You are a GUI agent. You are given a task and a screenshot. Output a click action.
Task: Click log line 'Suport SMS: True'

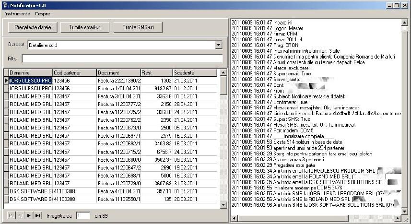coord(271,119)
